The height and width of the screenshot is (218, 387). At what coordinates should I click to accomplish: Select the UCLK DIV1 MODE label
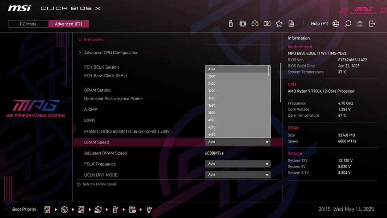[x=101, y=175]
